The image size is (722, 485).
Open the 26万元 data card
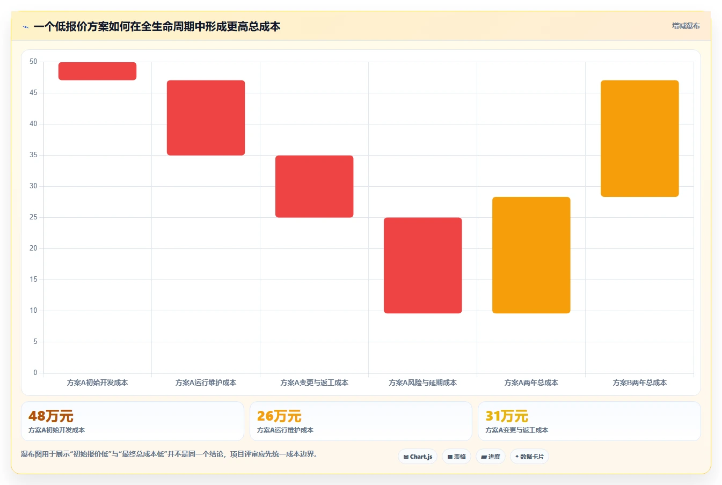pos(361,421)
